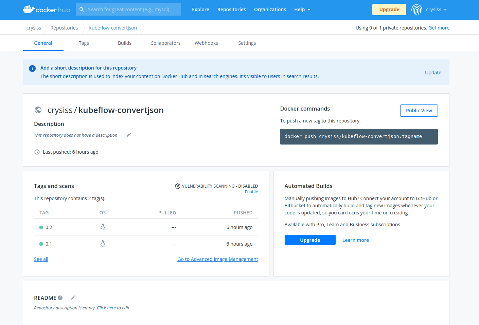Focus the Docker Hub search field
Image resolution: width=479 pixels, height=325 pixels.
[x=128, y=9]
